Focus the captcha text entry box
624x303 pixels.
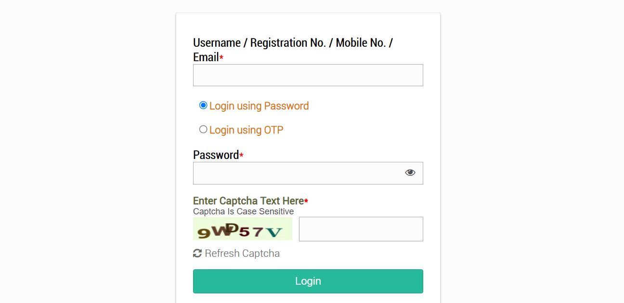tap(361, 229)
